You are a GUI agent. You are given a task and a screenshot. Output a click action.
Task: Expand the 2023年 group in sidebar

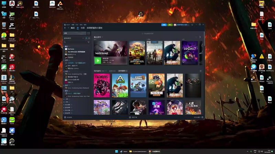tap(67, 107)
